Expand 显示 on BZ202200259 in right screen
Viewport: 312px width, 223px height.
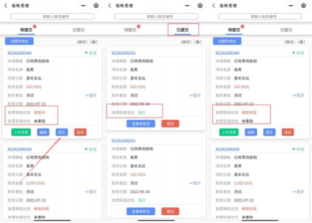pyautogui.click(x=298, y=192)
